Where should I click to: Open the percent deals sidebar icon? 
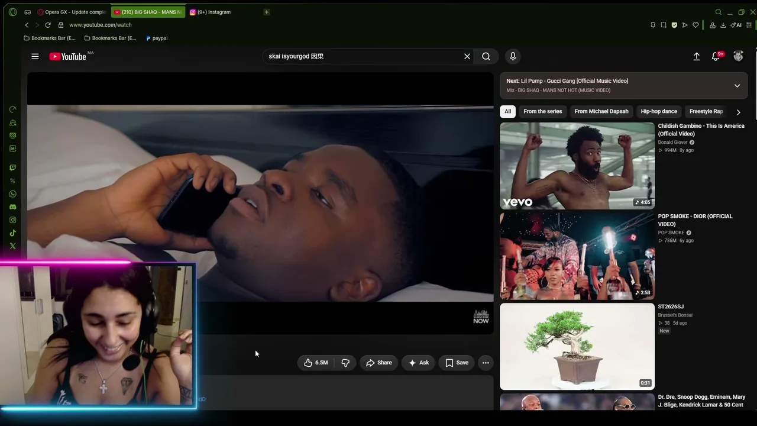(13, 181)
